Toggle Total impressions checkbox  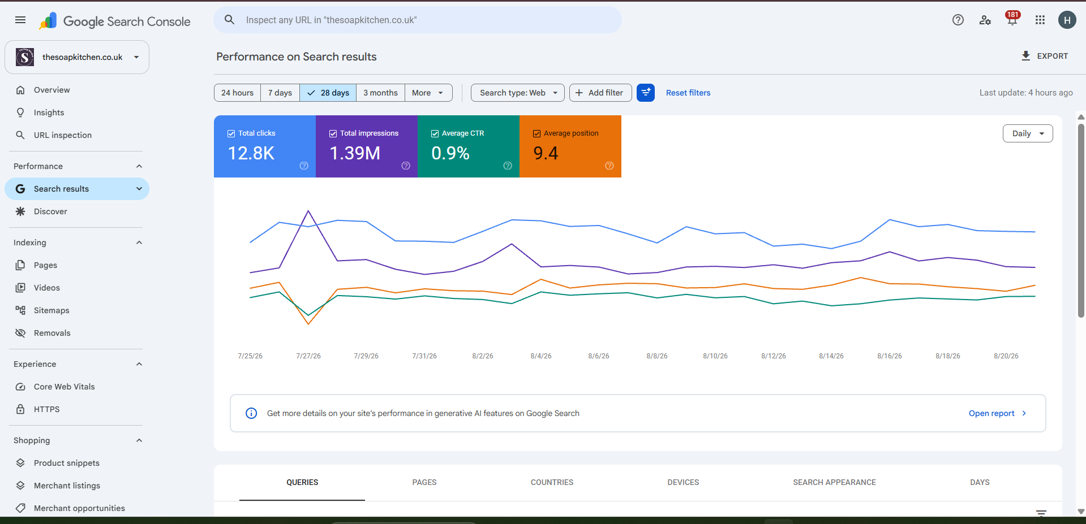333,133
